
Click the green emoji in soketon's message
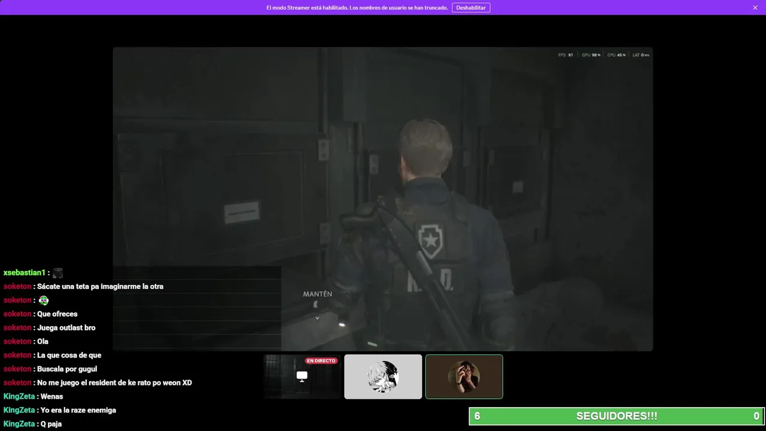coord(43,301)
